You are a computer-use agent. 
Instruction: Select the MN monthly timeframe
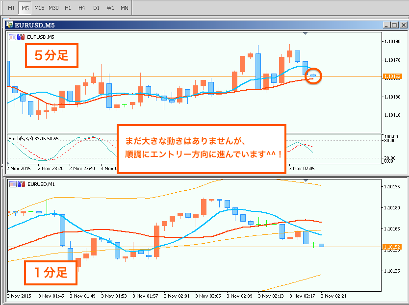tap(125, 8)
